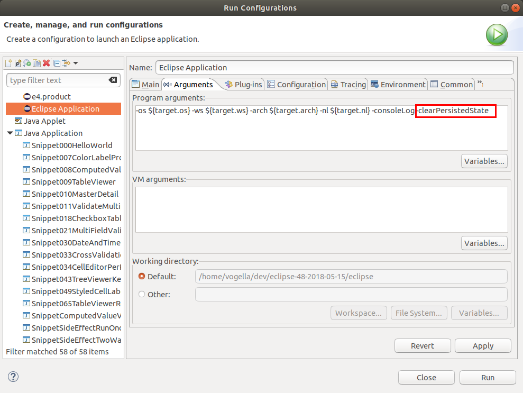The width and height of the screenshot is (523, 393).
Task: Open the help question mark
Action: click(x=13, y=377)
